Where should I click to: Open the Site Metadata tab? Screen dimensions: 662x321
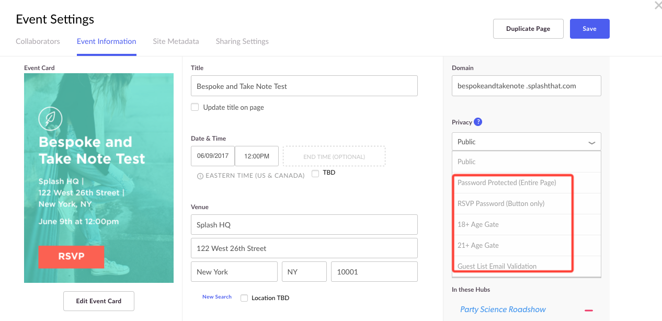176,41
